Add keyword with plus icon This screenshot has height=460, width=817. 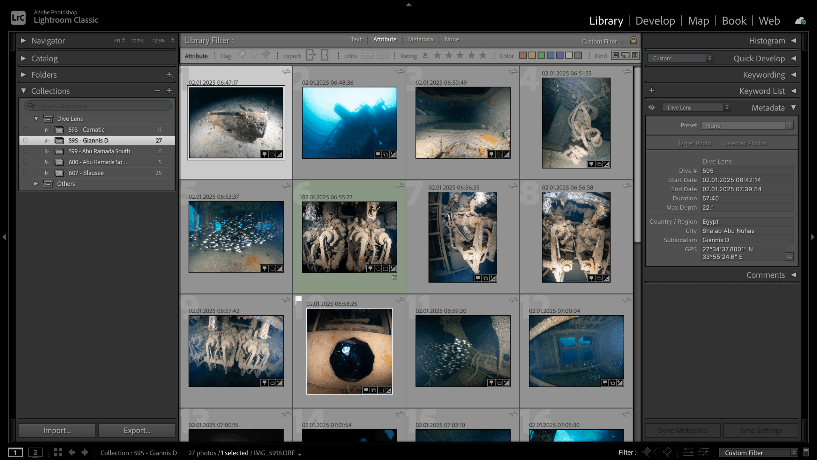(x=652, y=91)
